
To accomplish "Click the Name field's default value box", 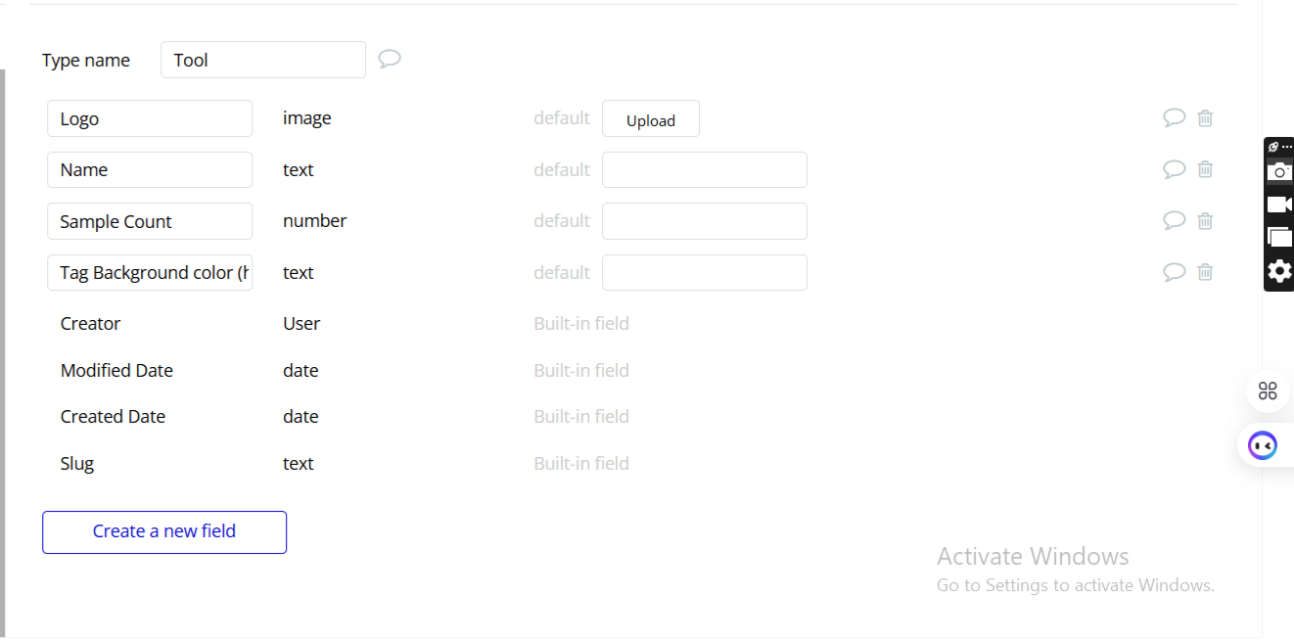I will 704,169.
